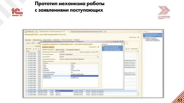
Task: Click the 'Идентификатор ЕПГУ документа' field
Action: point(68,52)
